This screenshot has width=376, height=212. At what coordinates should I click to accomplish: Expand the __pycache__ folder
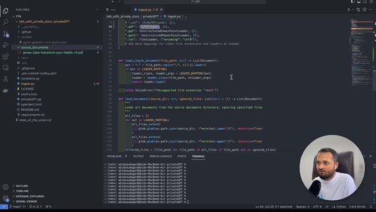point(30,26)
